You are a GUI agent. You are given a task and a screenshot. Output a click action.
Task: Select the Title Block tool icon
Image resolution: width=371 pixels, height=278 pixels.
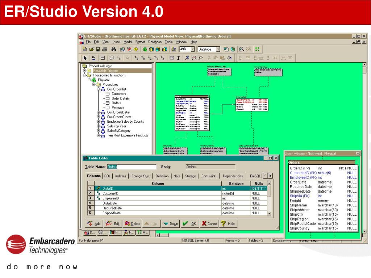pyautogui.click(x=172, y=58)
